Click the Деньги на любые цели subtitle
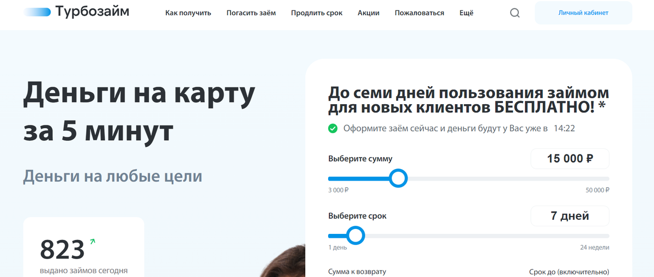Screen dimensions: 654x277 [113, 176]
